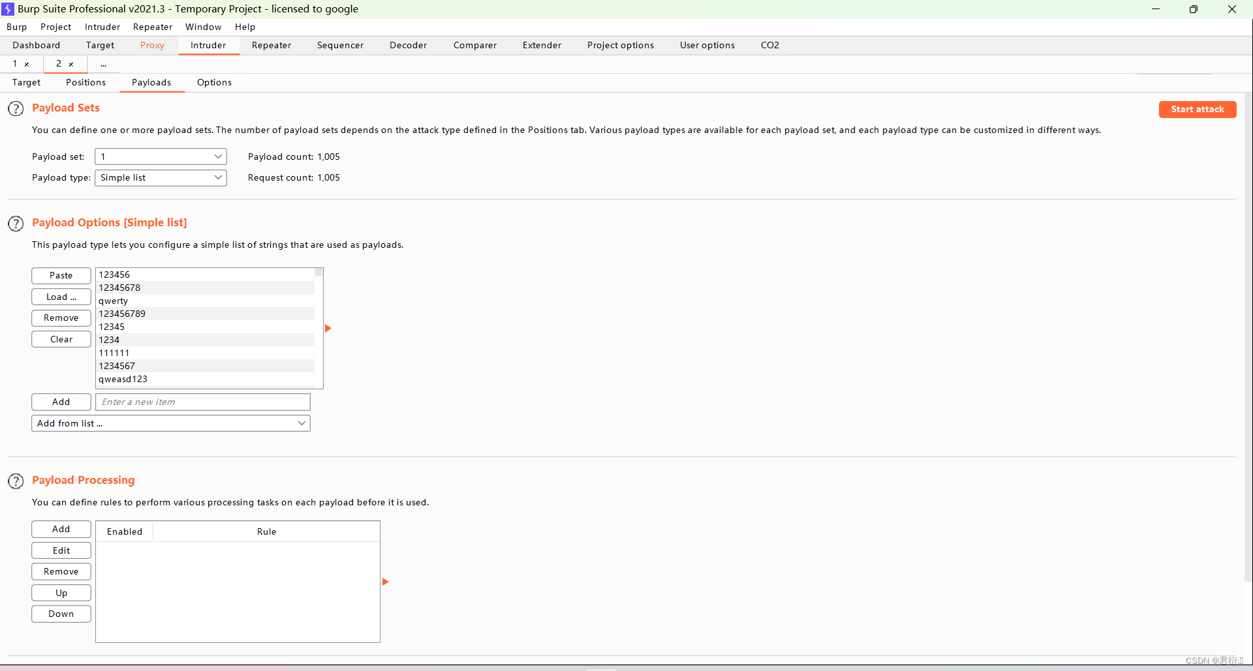Click Add in Payload Processing
The width and height of the screenshot is (1253, 671).
(61, 529)
